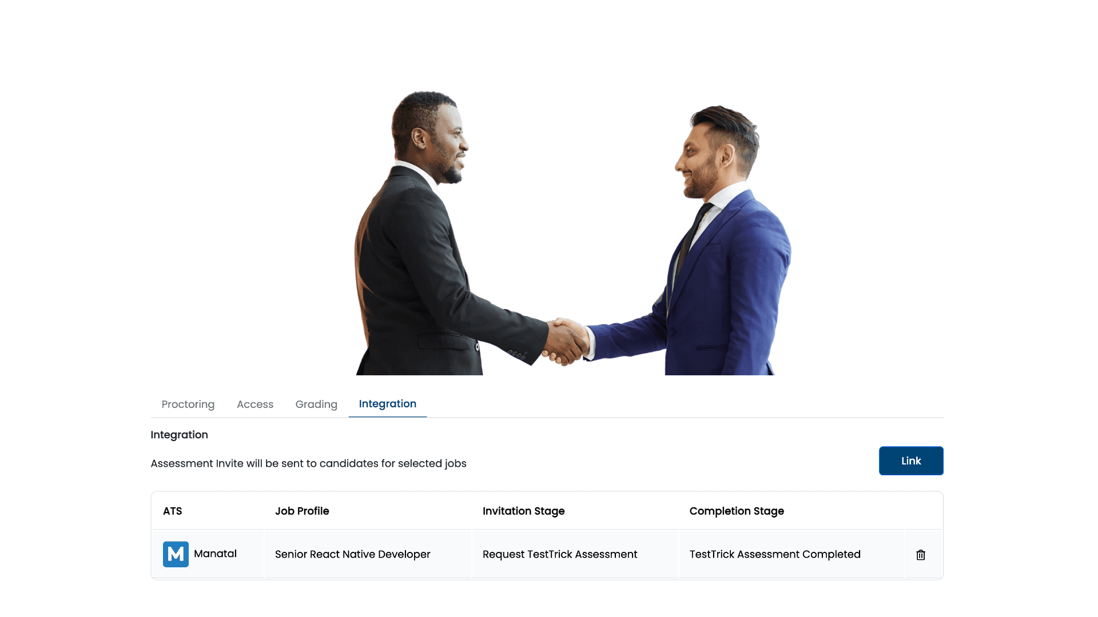Image resolution: width=1098 pixels, height=617 pixels.
Task: Click the Manatal blue M logo
Action: [x=176, y=554]
